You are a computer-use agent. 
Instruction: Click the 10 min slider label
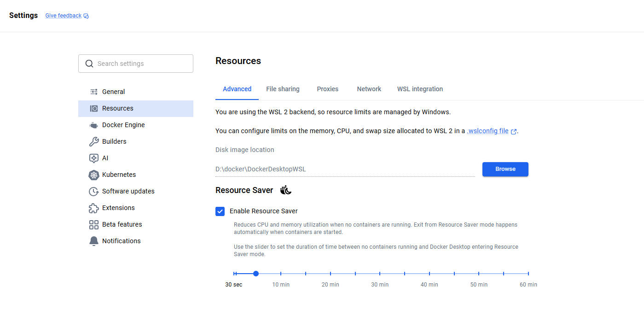(x=281, y=285)
